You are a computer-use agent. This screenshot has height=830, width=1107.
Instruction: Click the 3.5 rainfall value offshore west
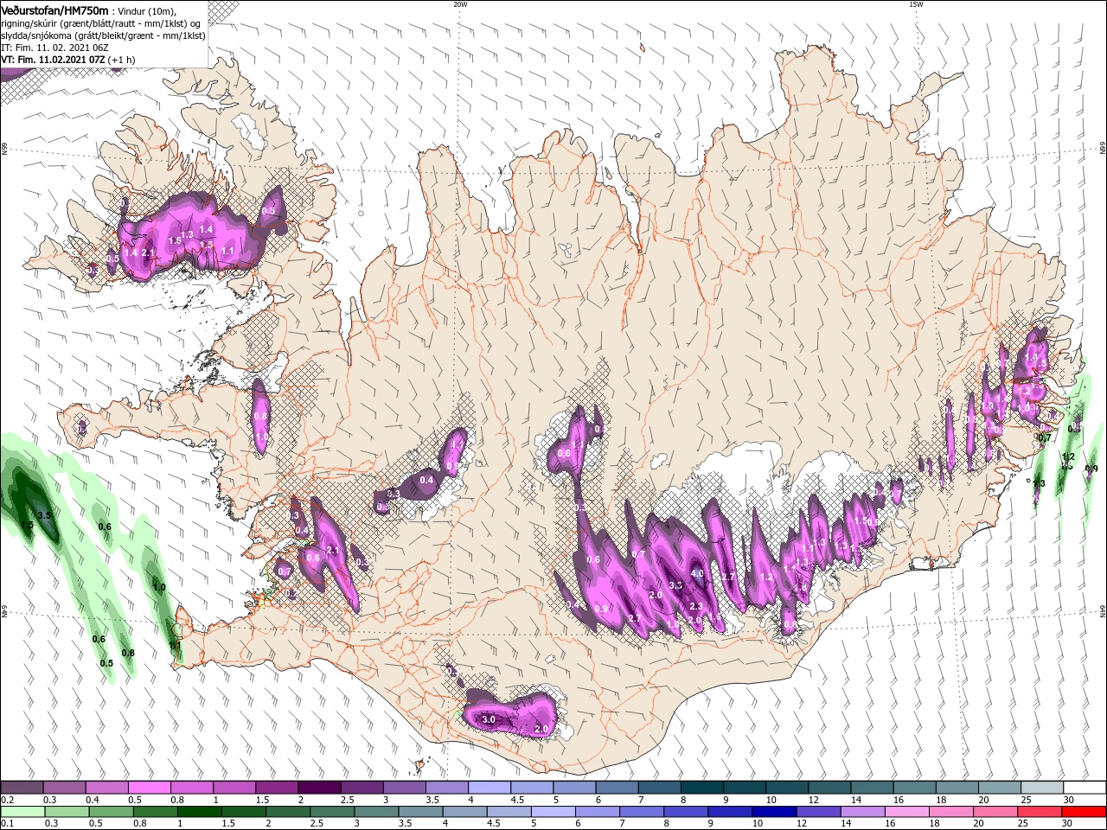45,515
